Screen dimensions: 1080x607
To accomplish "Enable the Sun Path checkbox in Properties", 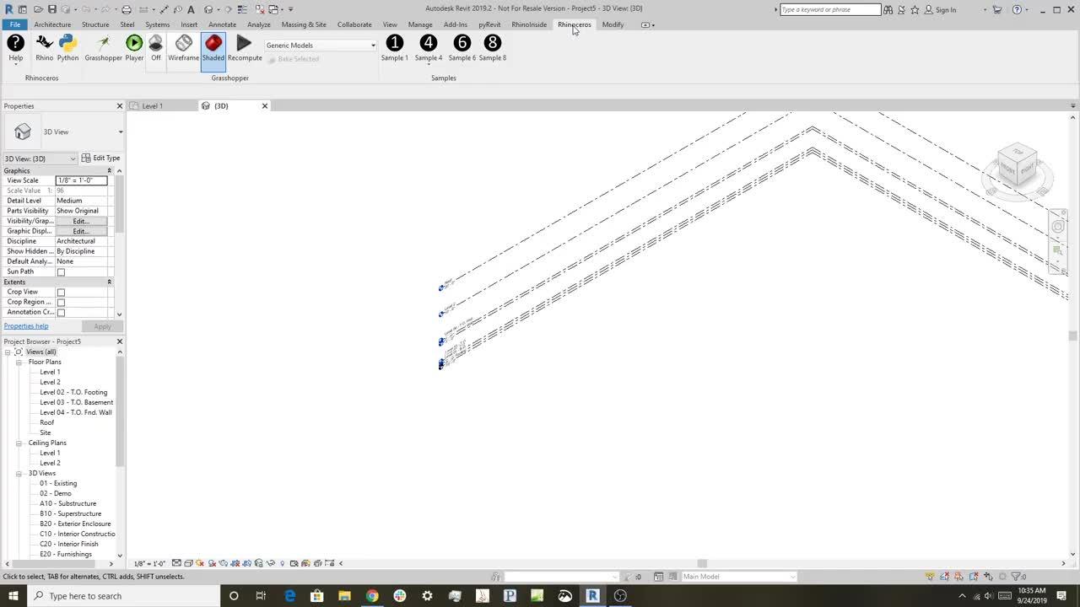I will click(x=61, y=271).
